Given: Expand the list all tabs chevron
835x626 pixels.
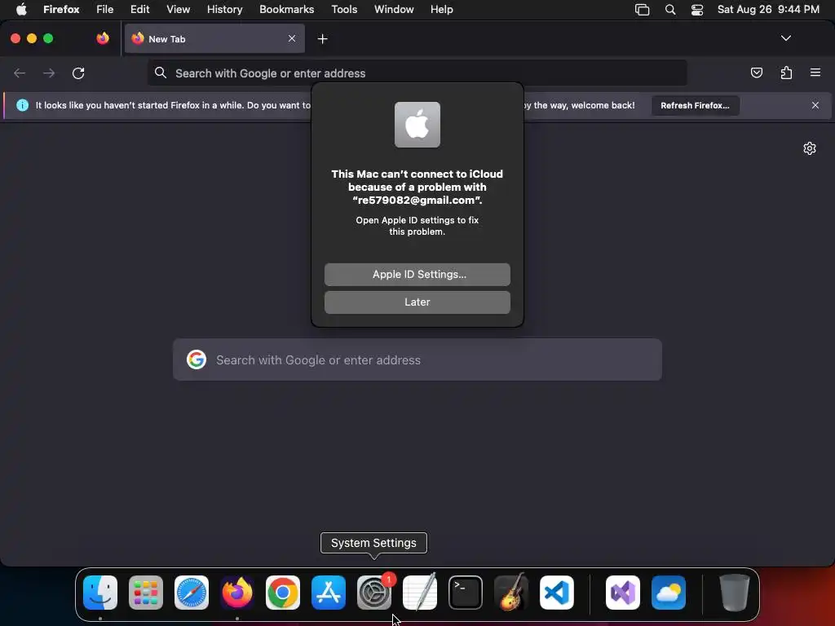Looking at the screenshot, I should pyautogui.click(x=785, y=38).
